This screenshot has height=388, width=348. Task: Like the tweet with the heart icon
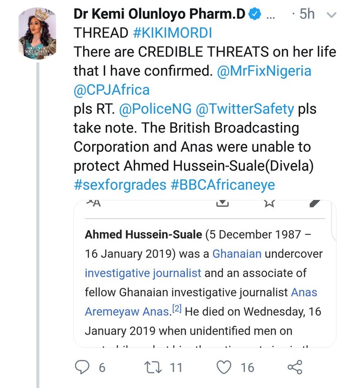[x=223, y=368]
